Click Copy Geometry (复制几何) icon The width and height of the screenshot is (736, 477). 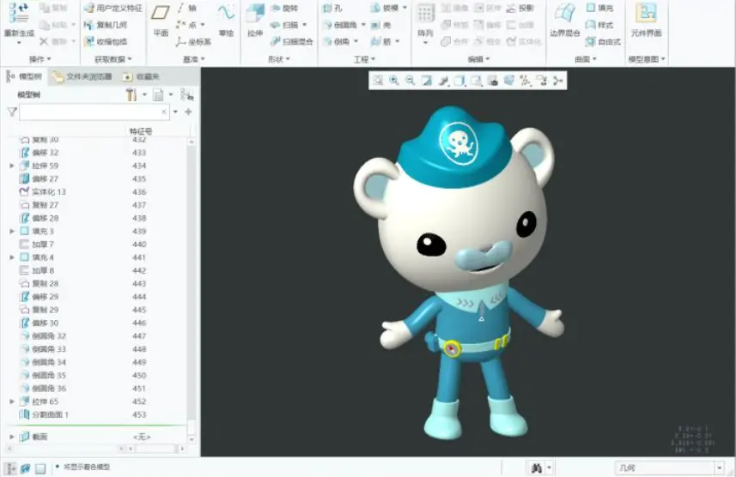(106, 25)
